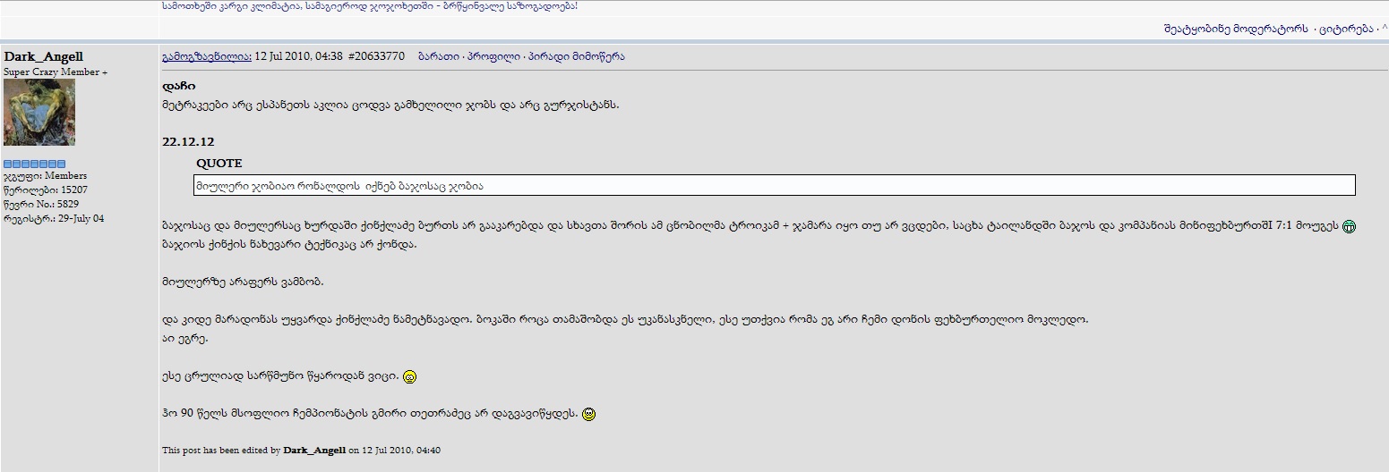Open the Dark_Angell username in sidebar
Image resolution: width=1389 pixels, height=472 pixels.
(43, 56)
